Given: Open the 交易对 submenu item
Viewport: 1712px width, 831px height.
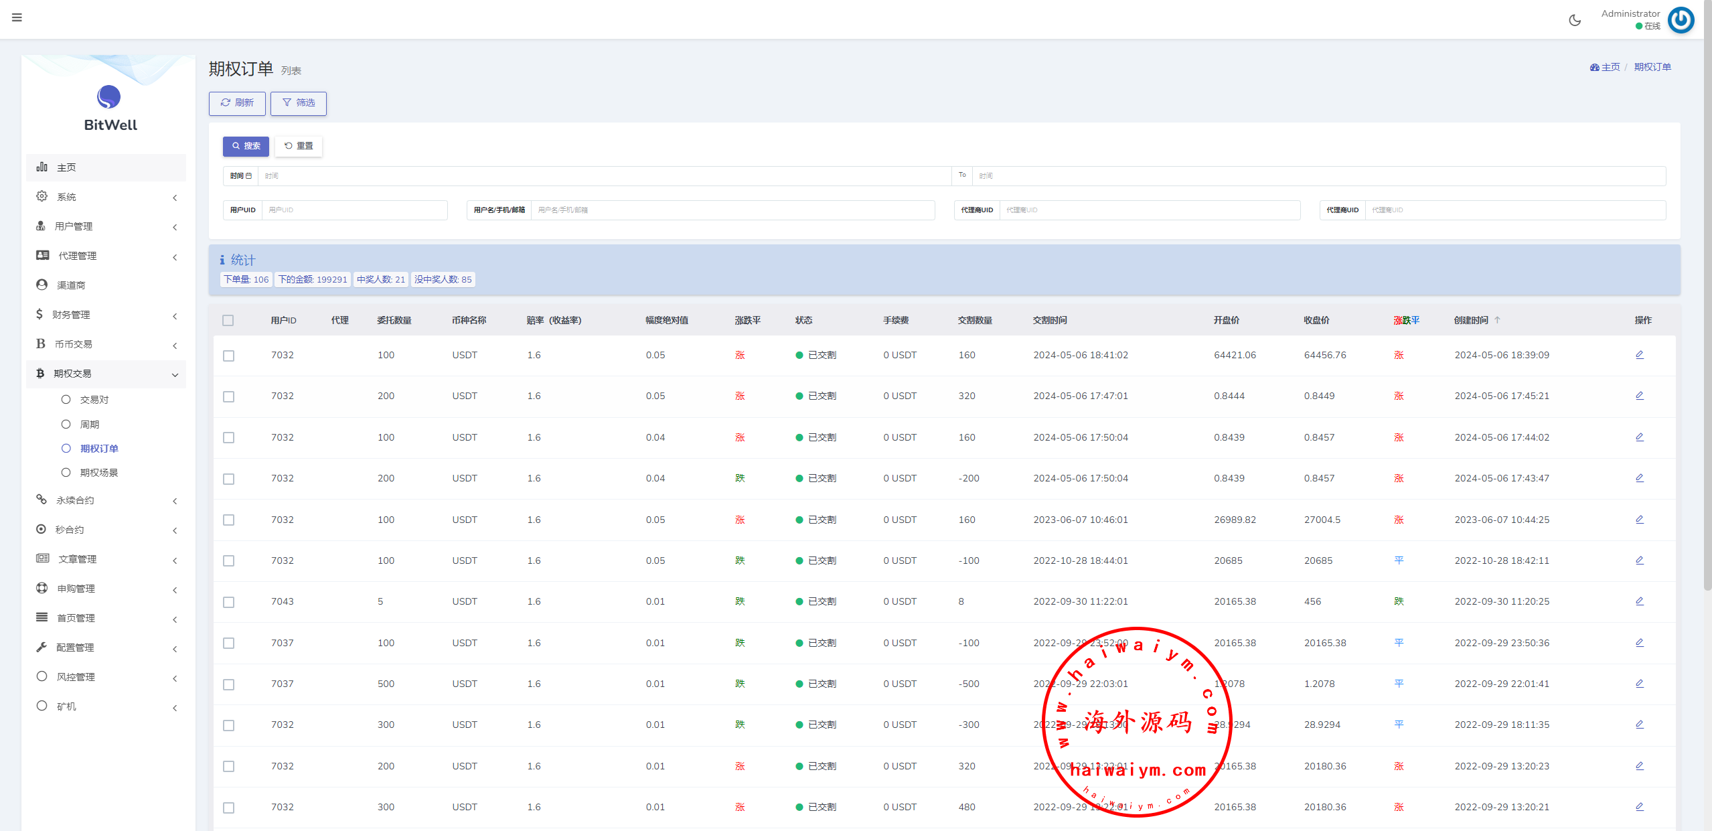Looking at the screenshot, I should (x=94, y=400).
